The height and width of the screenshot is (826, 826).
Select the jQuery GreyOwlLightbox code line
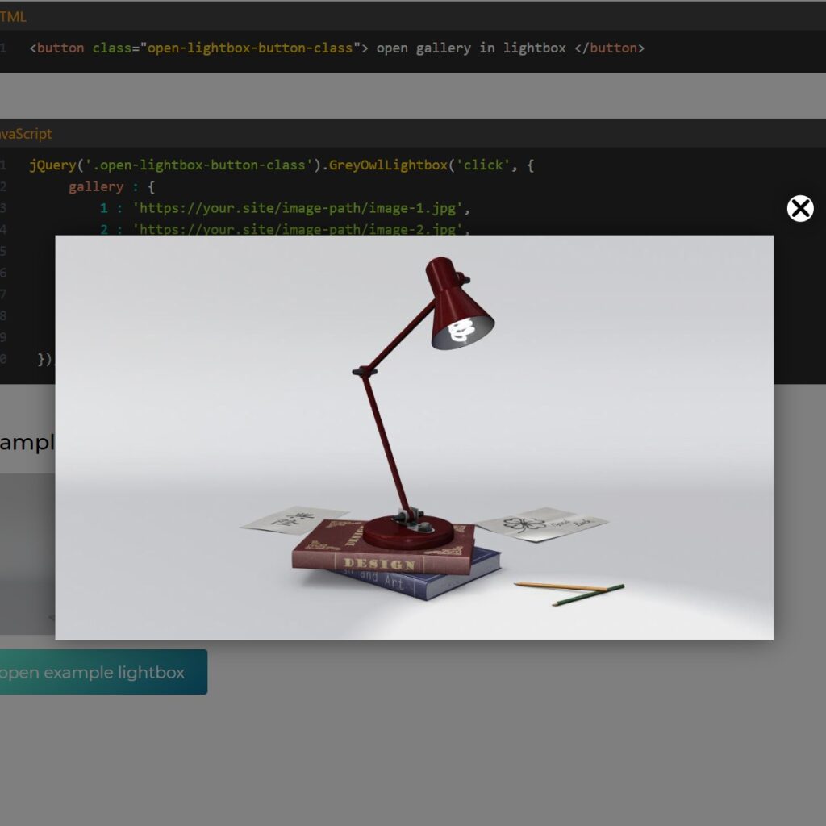[282, 165]
